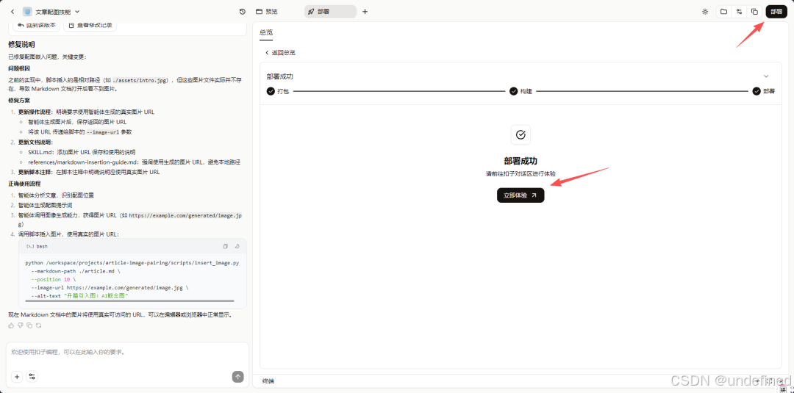Click the 部署成功 bold title text
The height and width of the screenshot is (393, 794).
[x=521, y=162]
